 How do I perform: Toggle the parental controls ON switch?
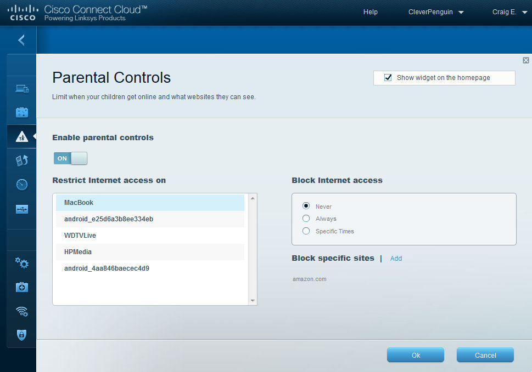(x=70, y=158)
